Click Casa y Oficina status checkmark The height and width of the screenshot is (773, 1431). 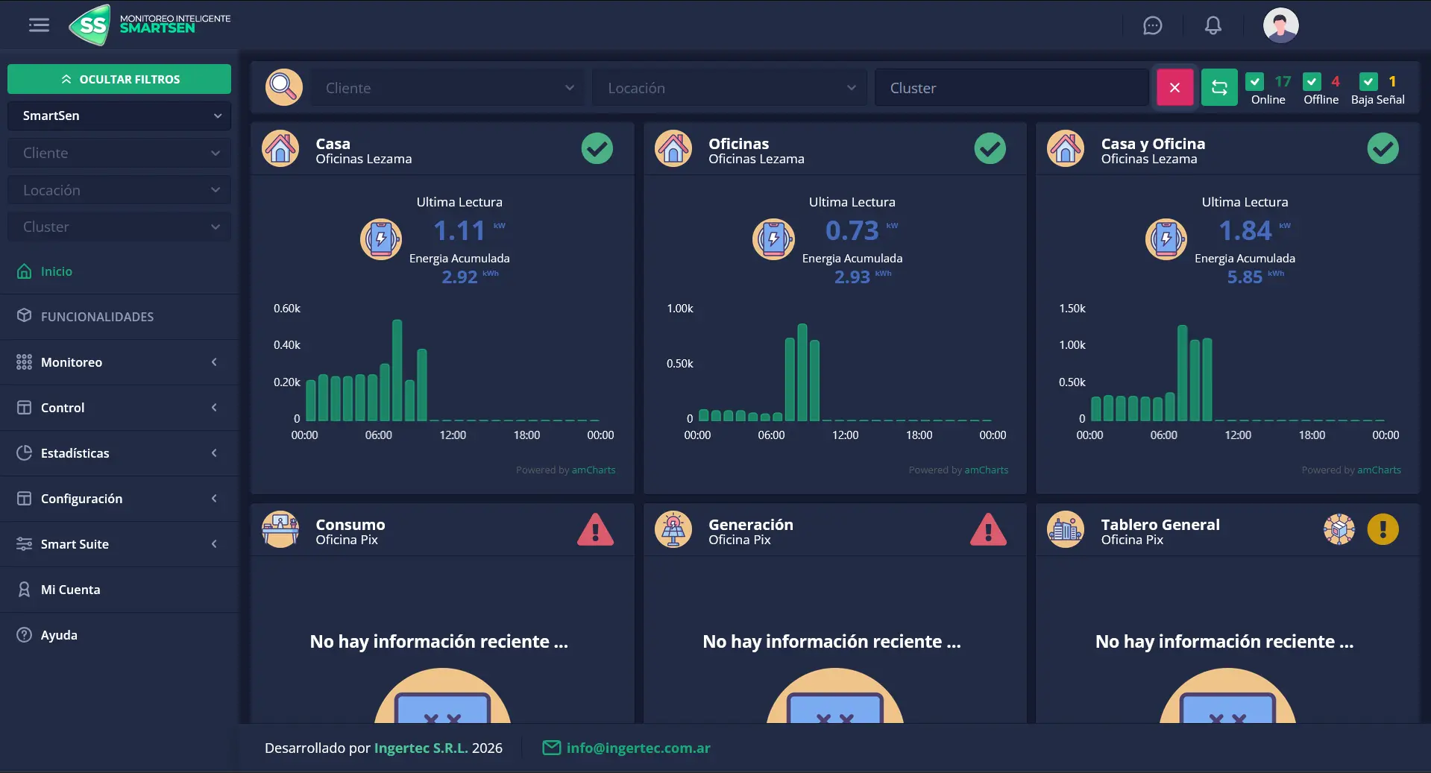pyautogui.click(x=1383, y=148)
